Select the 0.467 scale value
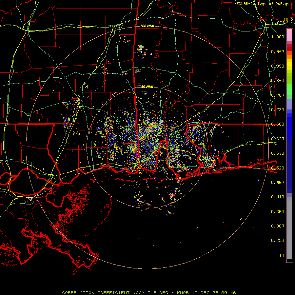 (278, 183)
